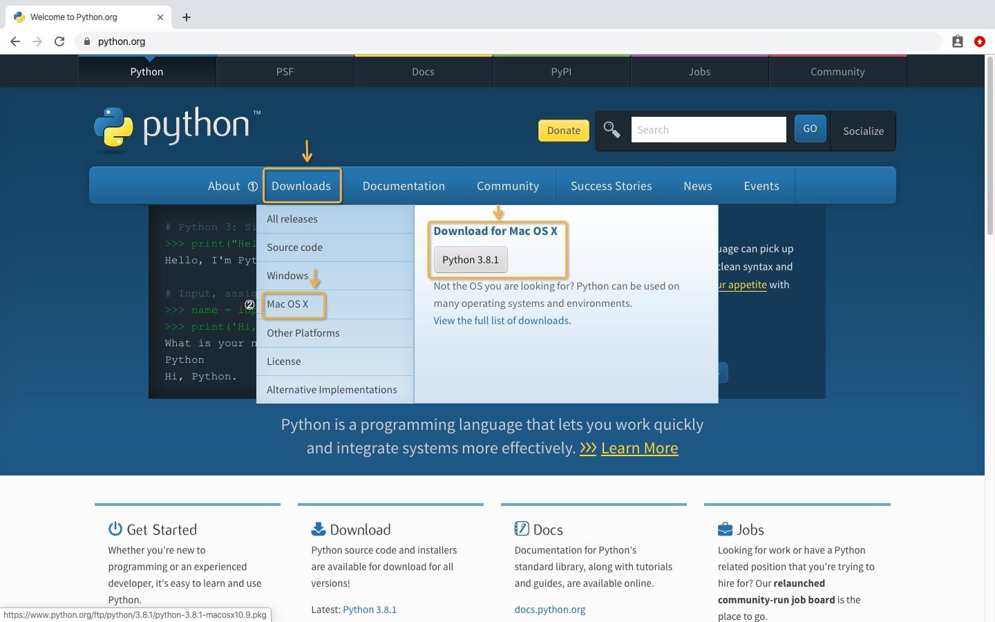Screen dimensions: 995x622
Task: Click the Jobs briefcase icon
Action: click(x=724, y=529)
